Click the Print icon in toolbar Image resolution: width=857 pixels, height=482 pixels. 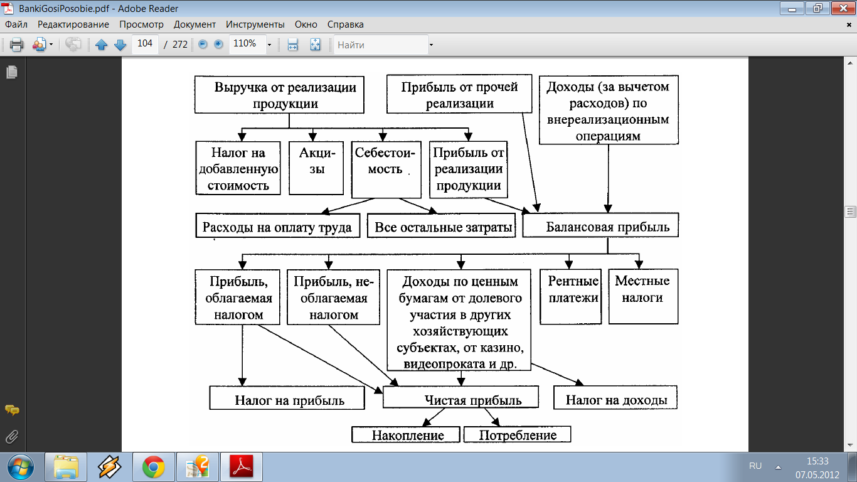click(16, 45)
